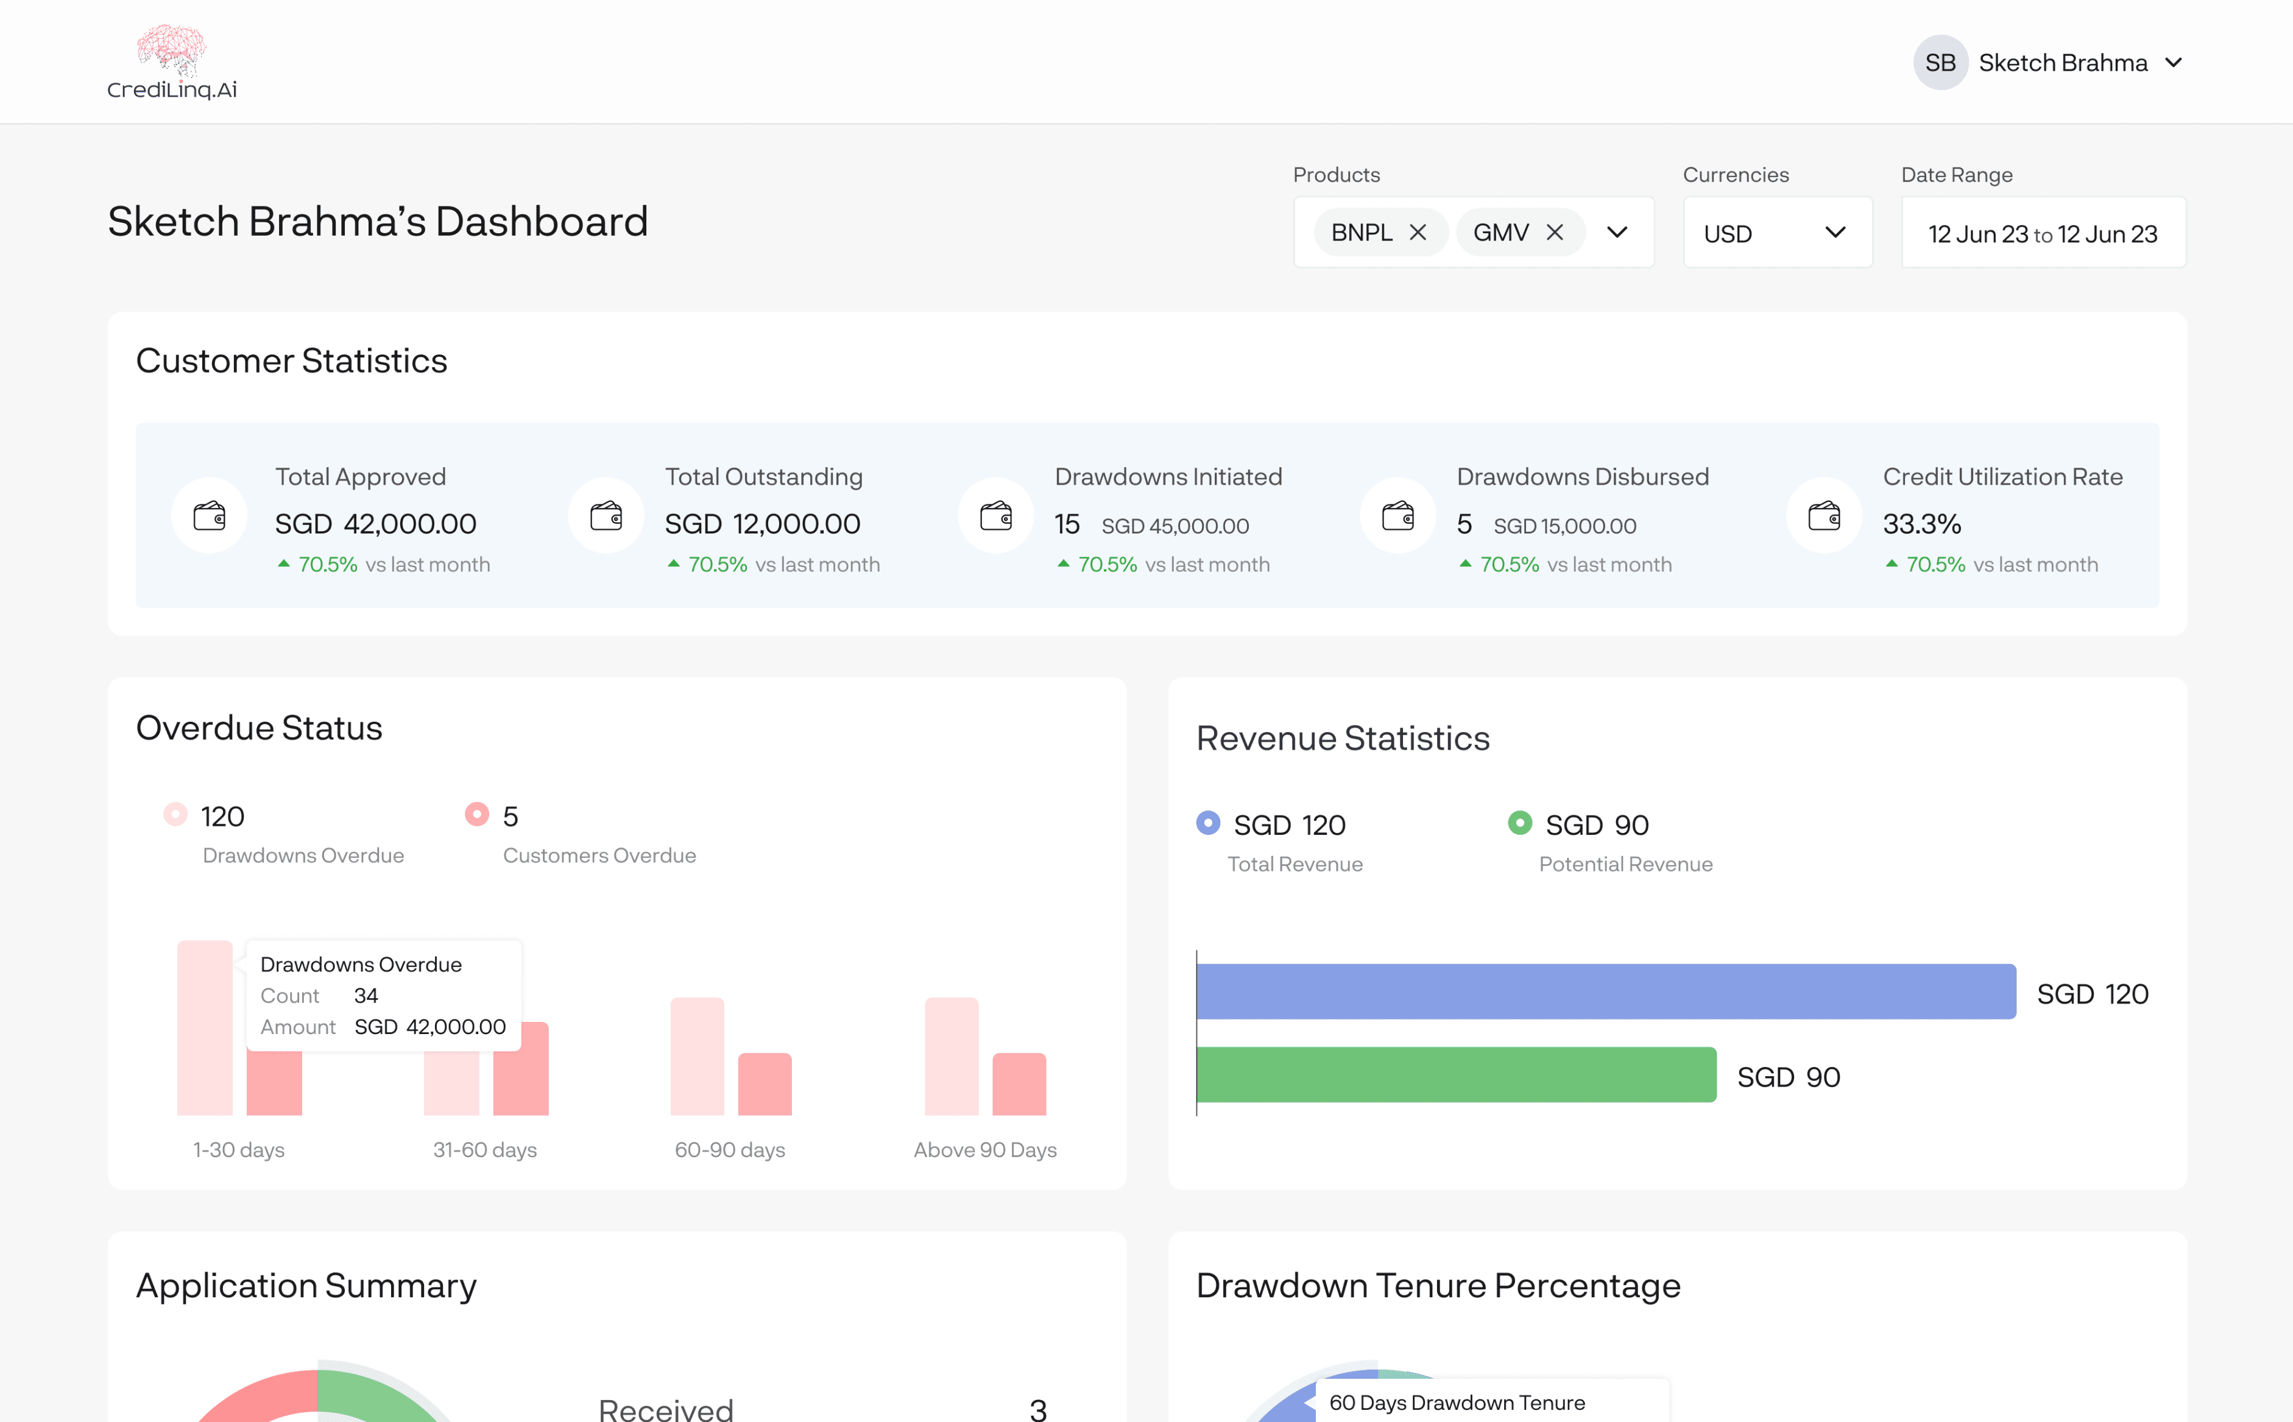Viewport: 2293px width, 1422px height.
Task: Click the Received row in Application Summary
Action: tap(822, 1409)
